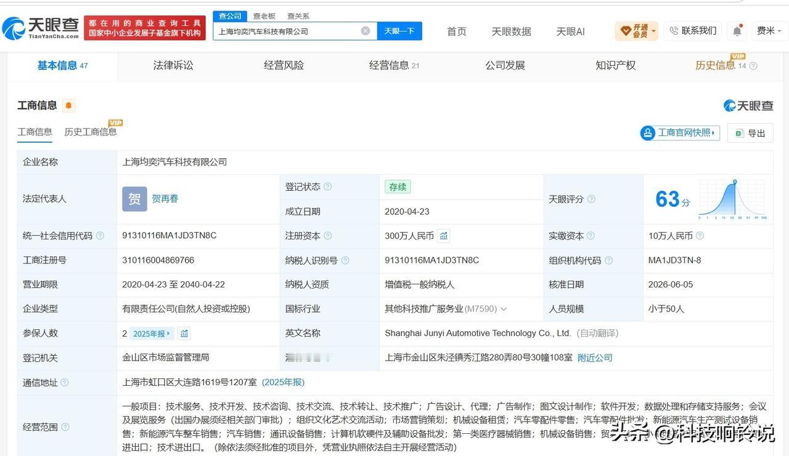Viewport: 789px width, 456px height.
Task: Switch to 历史工商信息 sub-tab
Action: point(90,132)
